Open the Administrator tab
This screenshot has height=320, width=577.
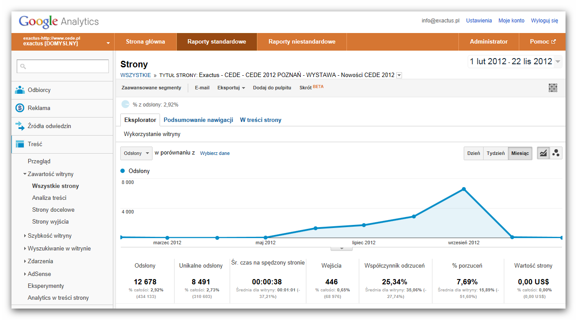[x=489, y=42]
